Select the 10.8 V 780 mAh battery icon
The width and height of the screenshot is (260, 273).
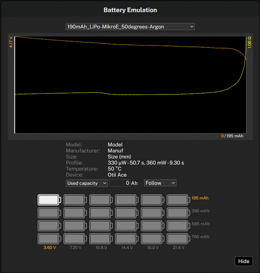101,239
